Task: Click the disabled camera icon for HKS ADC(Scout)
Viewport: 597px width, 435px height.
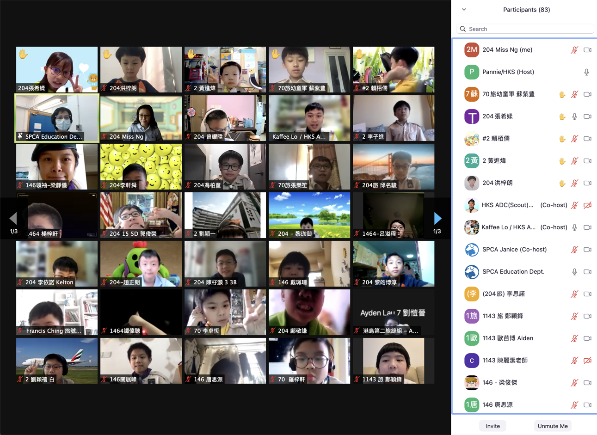Action: 587,205
